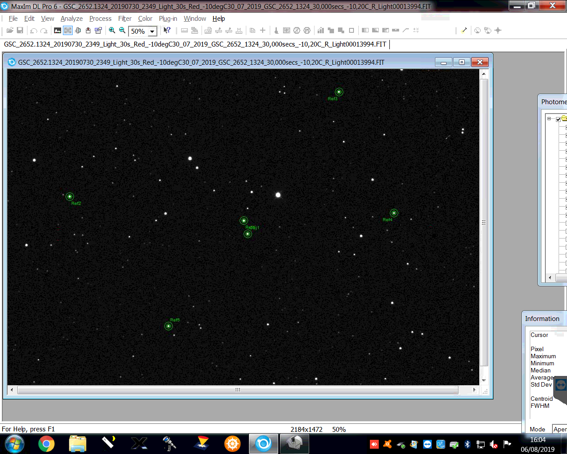The height and width of the screenshot is (454, 567).
Task: Click the Zoom In magnifier icon
Action: pos(112,30)
